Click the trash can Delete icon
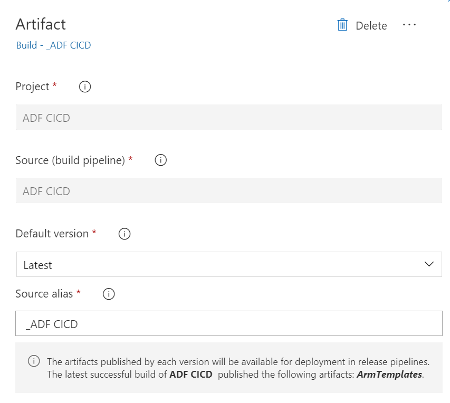 point(342,25)
